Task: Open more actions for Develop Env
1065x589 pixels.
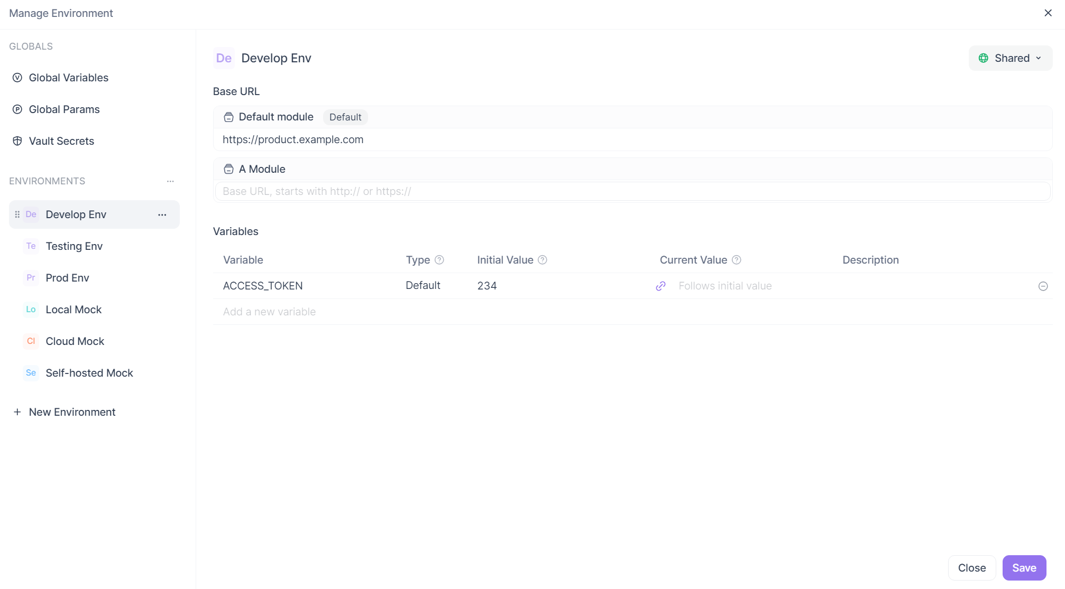Action: click(x=162, y=214)
